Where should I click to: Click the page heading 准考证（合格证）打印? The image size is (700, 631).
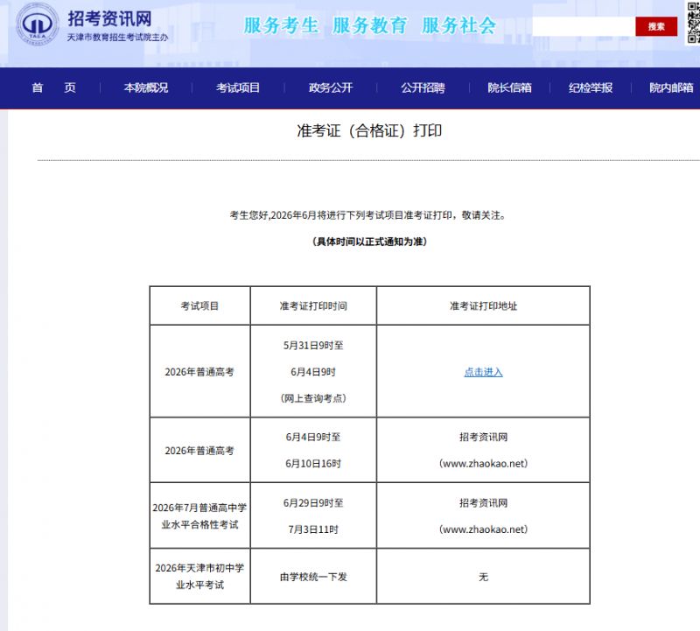pos(369,131)
